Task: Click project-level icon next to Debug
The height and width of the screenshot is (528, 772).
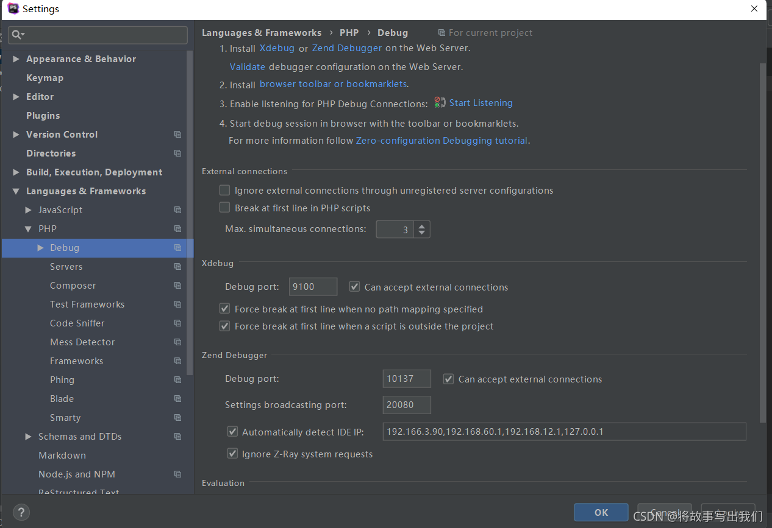Action: [177, 248]
